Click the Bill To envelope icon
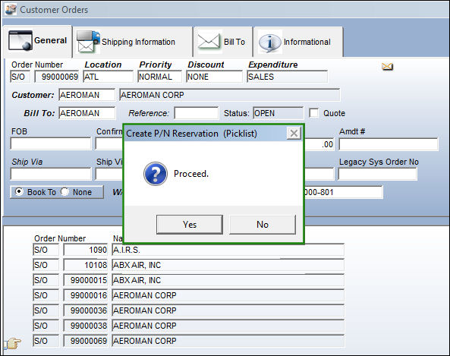Screen dimensions: 450x356 209,42
